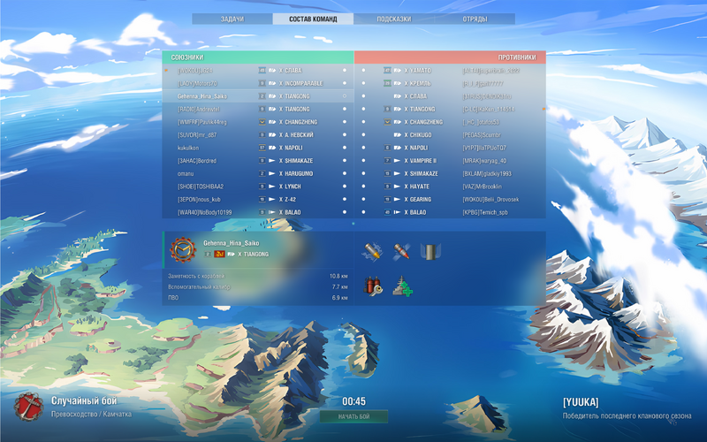Image resolution: width=707 pixels, height=442 pixels.
Task: Click the badge beside kukulkon's X NAPOLI
Action: click(262, 148)
